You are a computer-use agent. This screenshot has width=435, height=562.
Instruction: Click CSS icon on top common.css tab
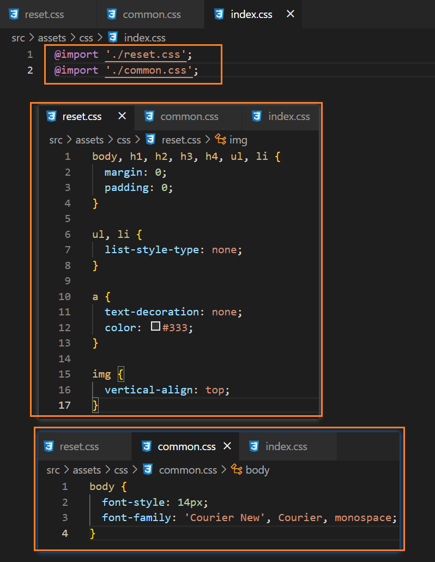coord(112,14)
